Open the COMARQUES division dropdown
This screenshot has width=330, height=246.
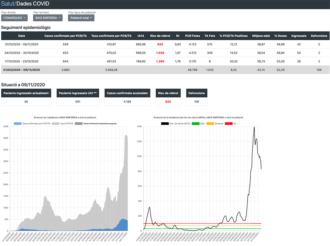[x=14, y=18]
